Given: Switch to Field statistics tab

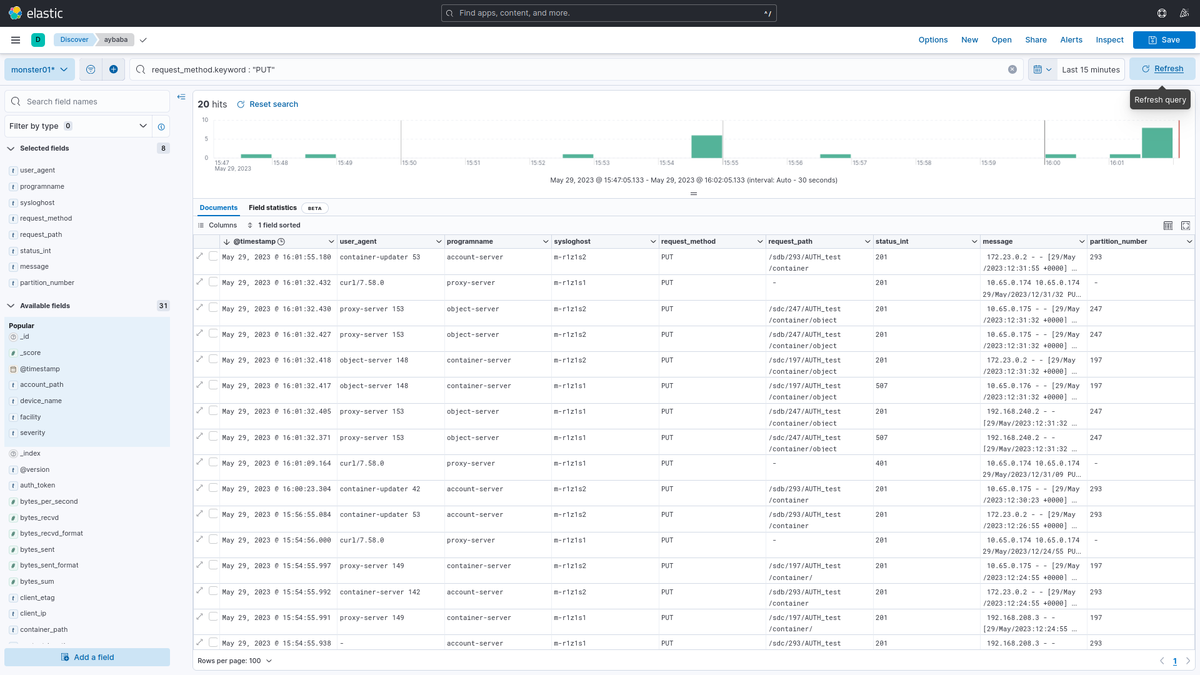Looking at the screenshot, I should (x=272, y=208).
